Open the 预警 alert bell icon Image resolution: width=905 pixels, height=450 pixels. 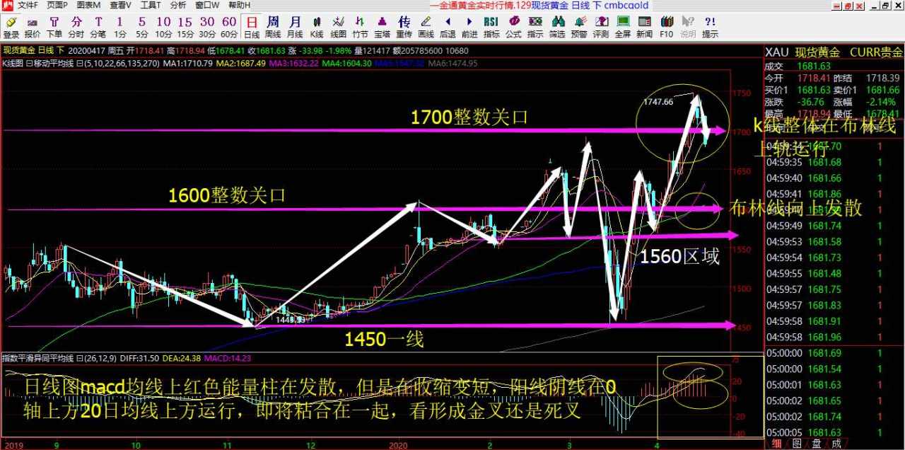coord(579,27)
